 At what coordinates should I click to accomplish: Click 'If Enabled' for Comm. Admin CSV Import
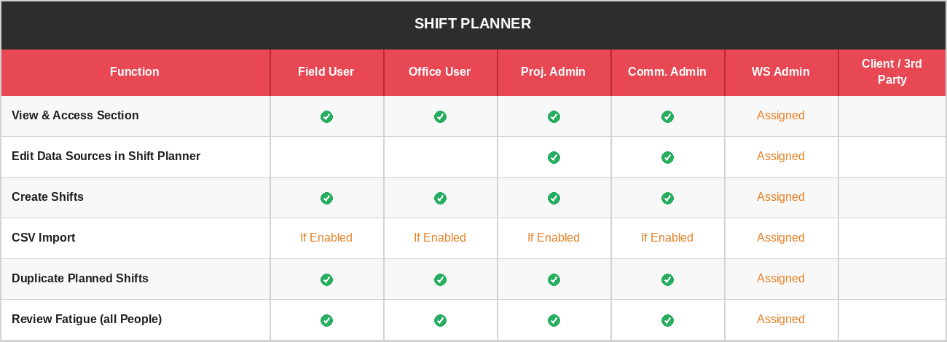(667, 238)
